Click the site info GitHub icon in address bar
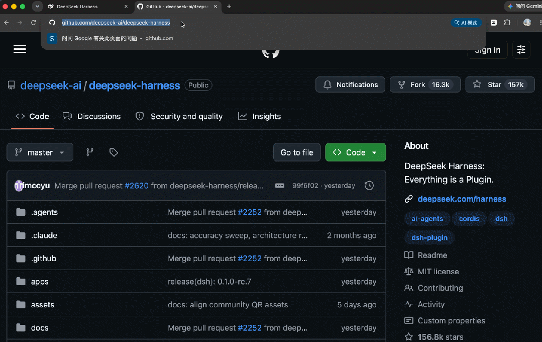Viewport: 542px width, 342px height. coord(52,23)
